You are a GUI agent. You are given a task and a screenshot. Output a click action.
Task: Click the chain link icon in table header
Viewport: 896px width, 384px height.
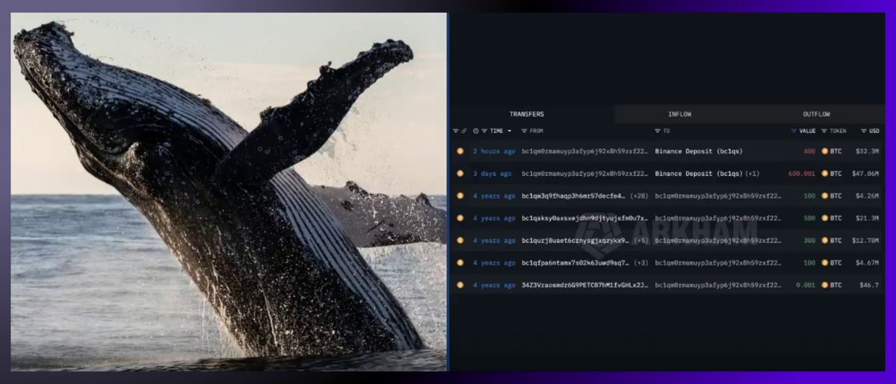click(x=464, y=131)
